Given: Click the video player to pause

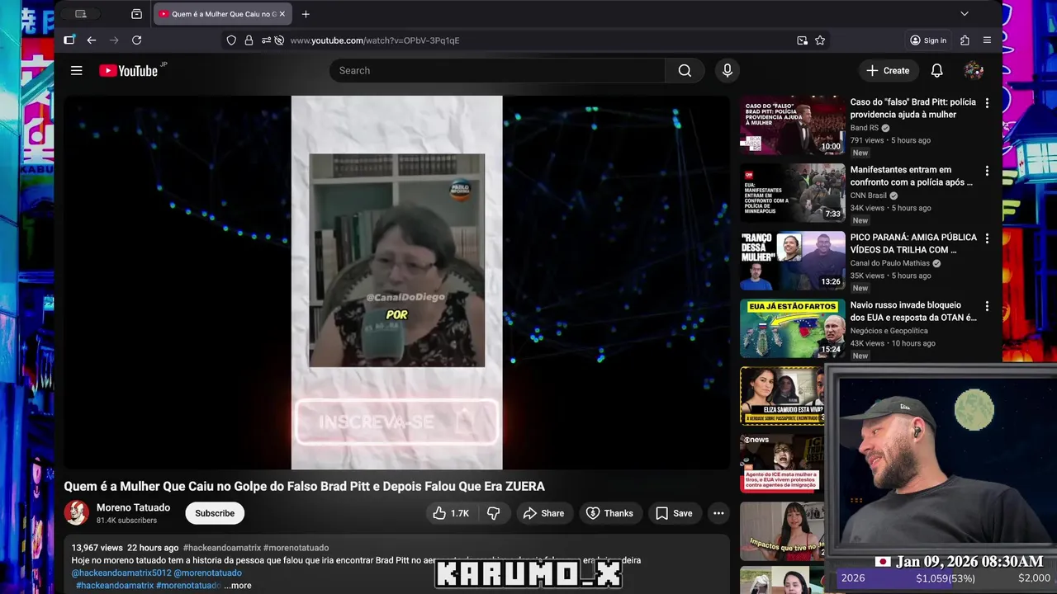Looking at the screenshot, I should pyautogui.click(x=396, y=282).
